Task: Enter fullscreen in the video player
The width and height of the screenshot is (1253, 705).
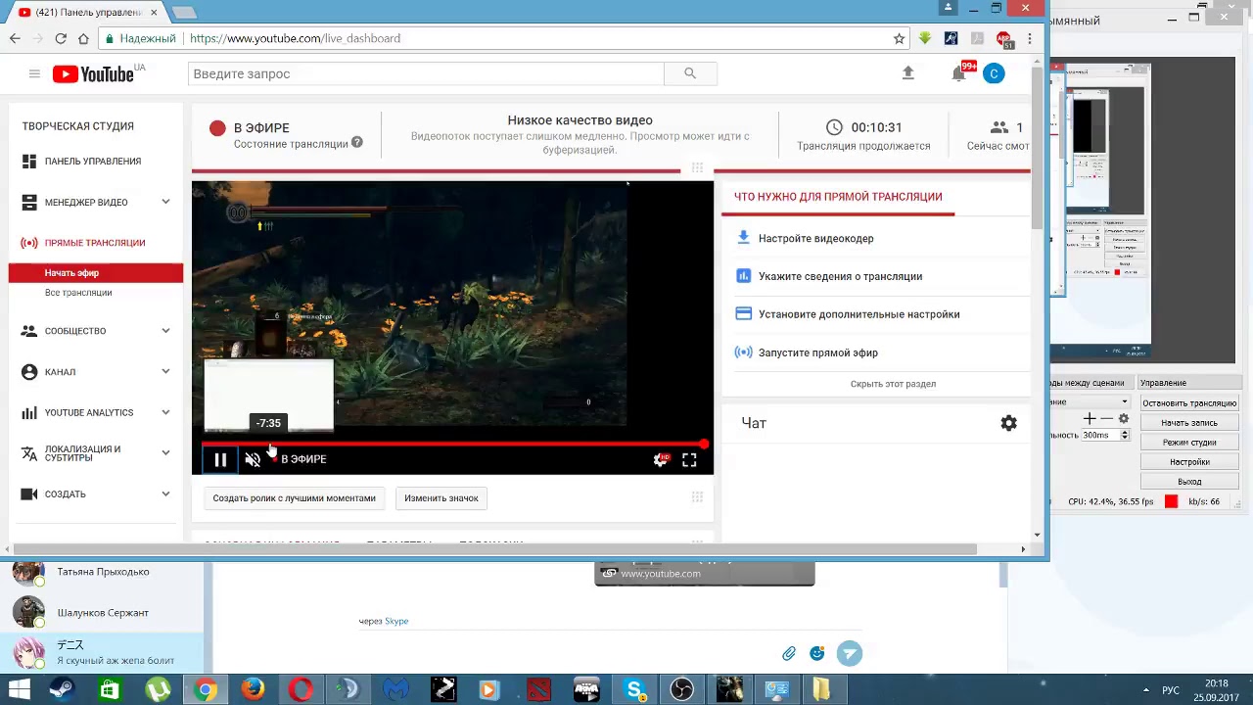Action: [x=689, y=459]
